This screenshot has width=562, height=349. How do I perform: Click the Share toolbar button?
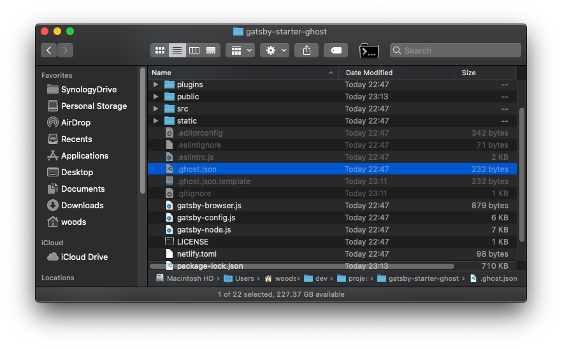coord(306,50)
